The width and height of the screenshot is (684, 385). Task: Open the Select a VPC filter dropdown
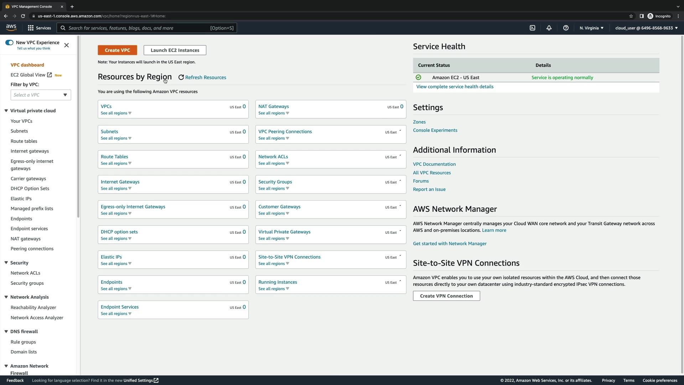[41, 95]
